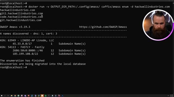Open the Windows Start menu

[2, 96]
